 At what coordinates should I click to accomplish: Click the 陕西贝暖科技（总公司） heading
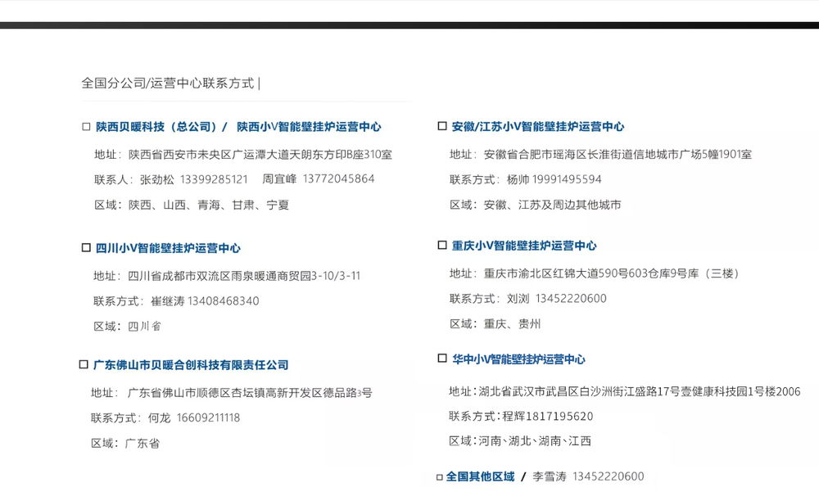(156, 127)
